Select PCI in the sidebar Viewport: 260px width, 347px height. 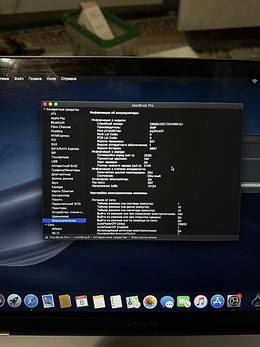(x=53, y=140)
